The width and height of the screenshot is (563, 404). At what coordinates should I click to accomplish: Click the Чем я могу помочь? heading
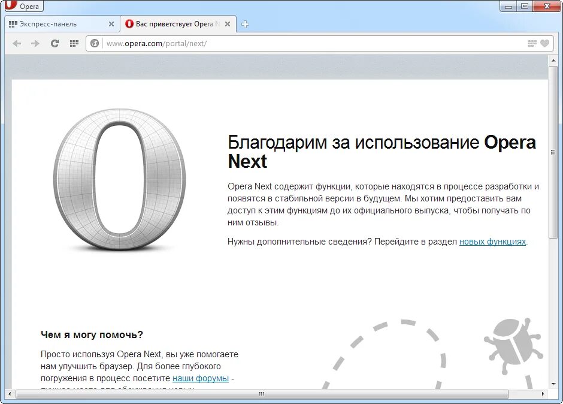[92, 334]
